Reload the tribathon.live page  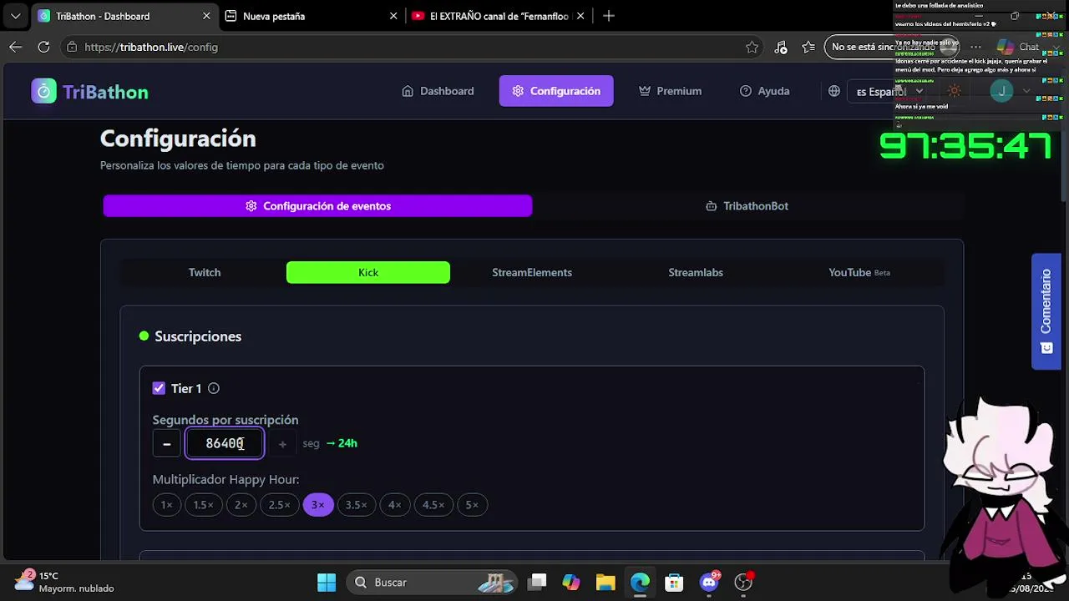pos(43,48)
